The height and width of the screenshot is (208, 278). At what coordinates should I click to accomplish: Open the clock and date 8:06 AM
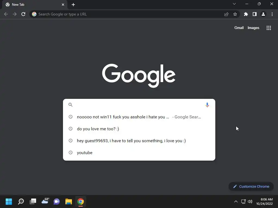point(264,201)
